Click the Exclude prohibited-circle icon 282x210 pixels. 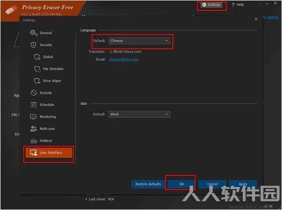[34, 93]
